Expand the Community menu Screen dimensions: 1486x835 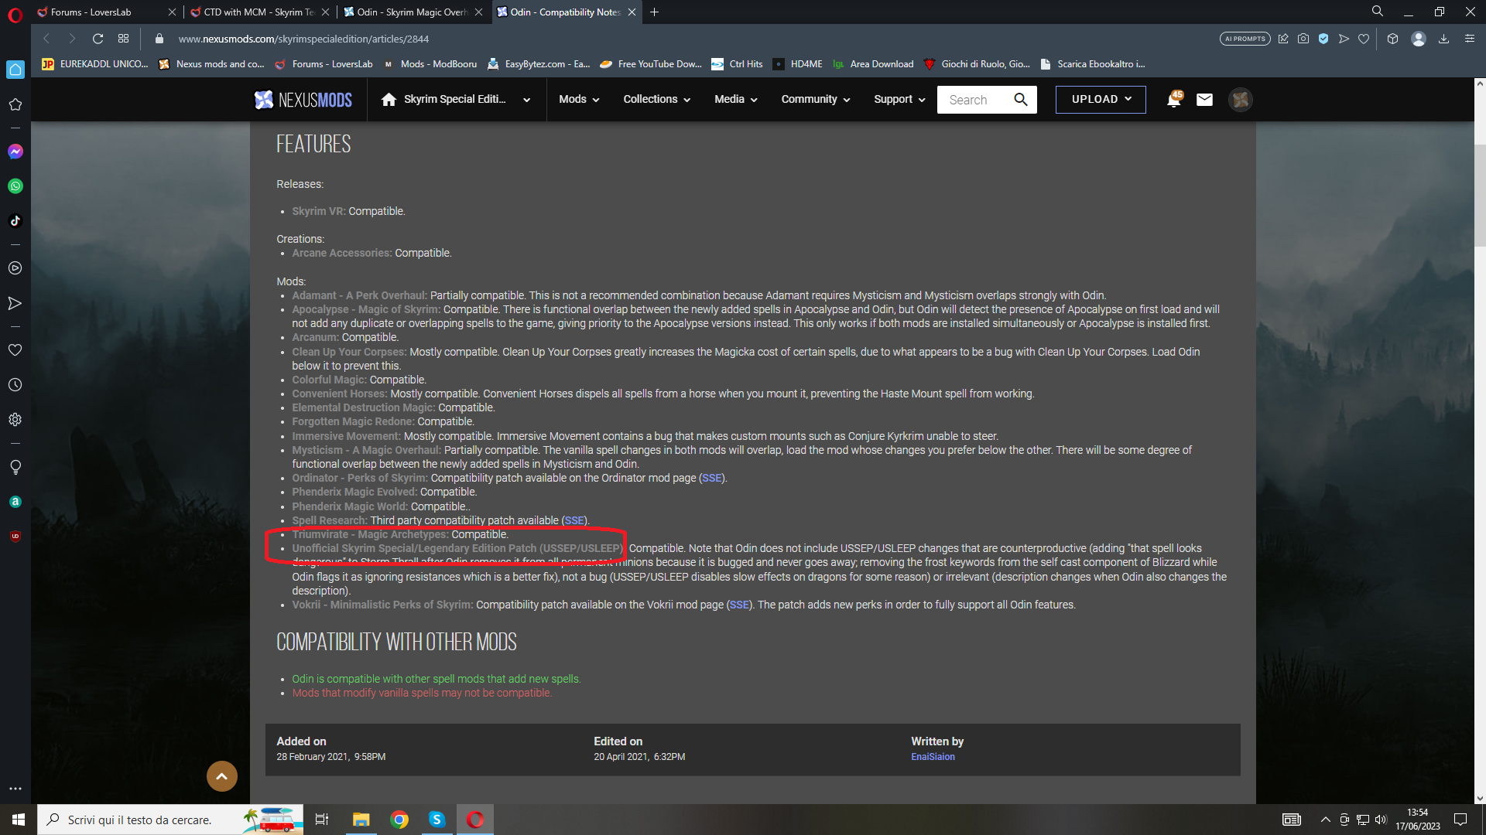(816, 100)
